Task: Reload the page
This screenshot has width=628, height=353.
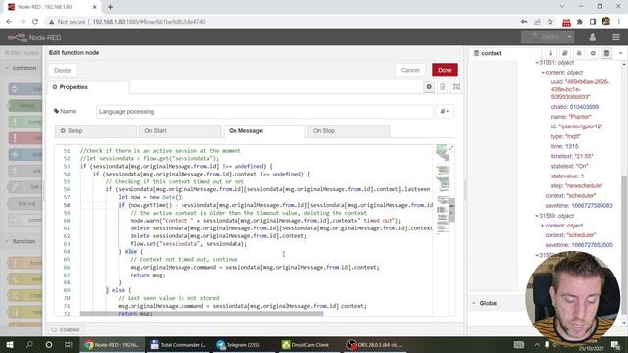Action: (x=35, y=22)
